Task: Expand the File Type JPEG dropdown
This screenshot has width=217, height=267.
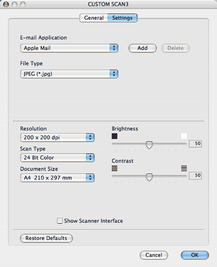Action: [69, 74]
